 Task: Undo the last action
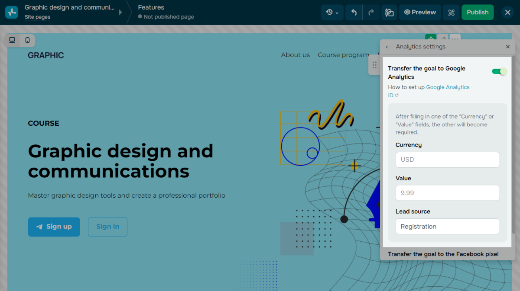354,13
